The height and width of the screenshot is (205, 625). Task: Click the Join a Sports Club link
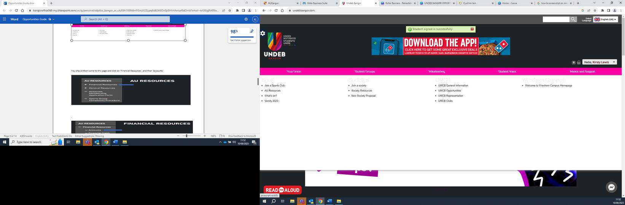275,85
